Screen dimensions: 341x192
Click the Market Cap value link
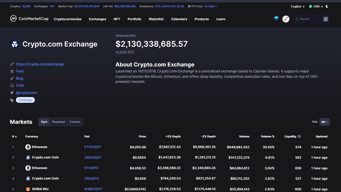click(x=87, y=6)
